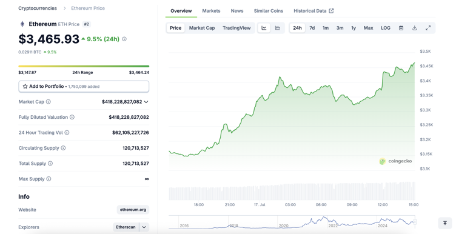Image resolution: width=456 pixels, height=234 pixels.
Task: Switch to Similar Coins tab
Action: pos(269,11)
